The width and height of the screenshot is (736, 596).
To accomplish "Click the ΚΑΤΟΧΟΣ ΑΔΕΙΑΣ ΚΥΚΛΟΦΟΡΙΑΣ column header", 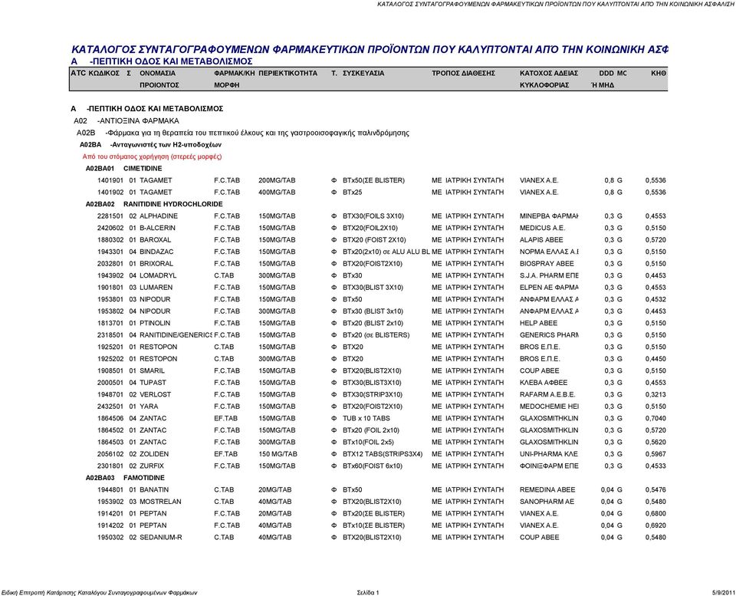I will (549, 79).
